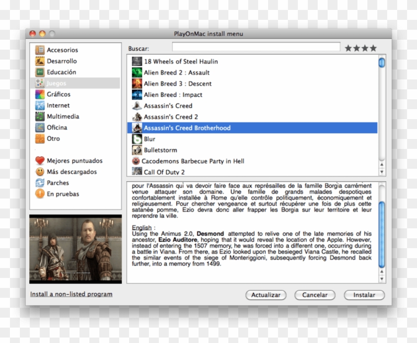
Task: Switch to the Multimedia category
Action: coord(63,117)
